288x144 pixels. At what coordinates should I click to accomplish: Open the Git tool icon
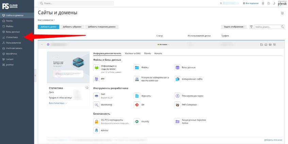[137, 105]
